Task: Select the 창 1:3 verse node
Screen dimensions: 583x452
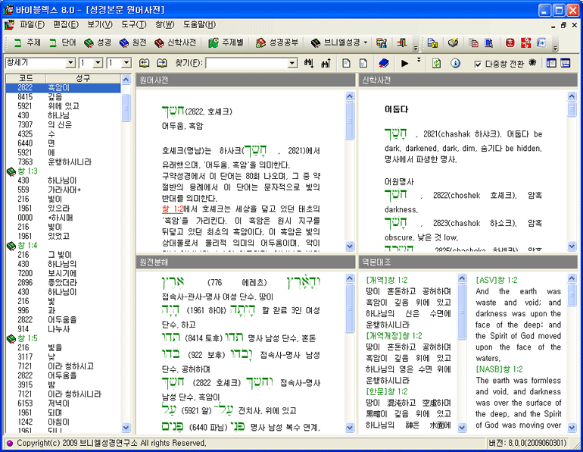Action: (27, 171)
